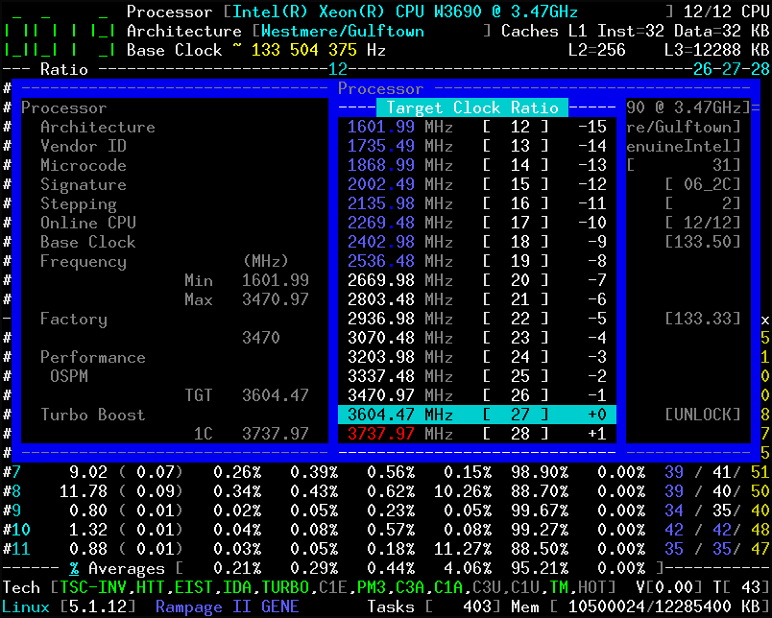Select the 3203.98 MHz ratio 24 row

[476, 357]
